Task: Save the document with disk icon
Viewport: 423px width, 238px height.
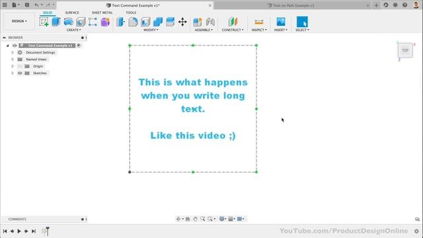Action: [27, 5]
